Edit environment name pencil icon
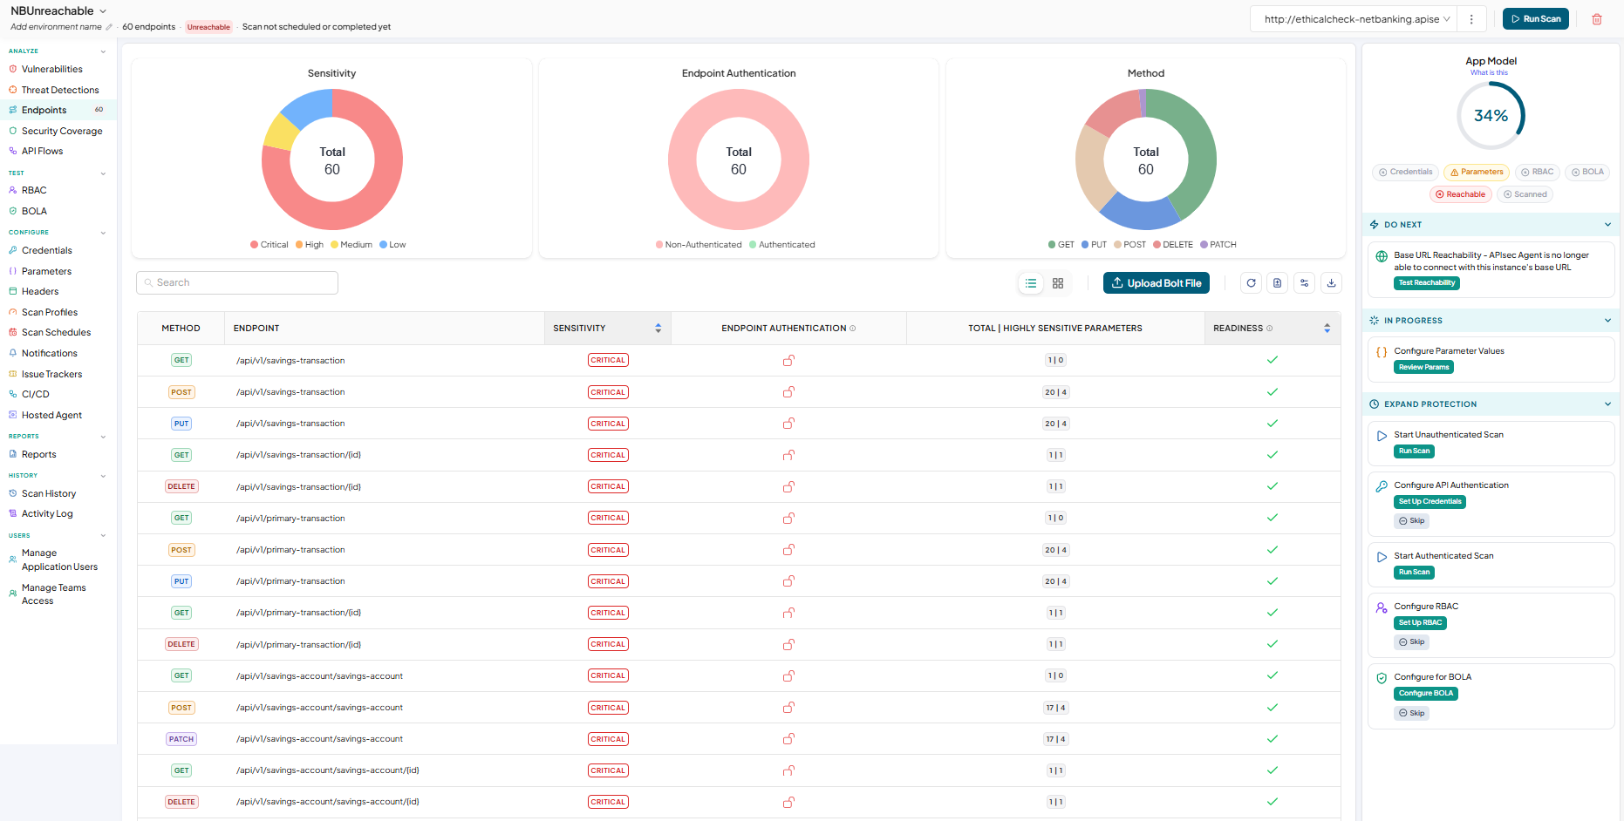This screenshot has height=821, width=1624. (109, 27)
